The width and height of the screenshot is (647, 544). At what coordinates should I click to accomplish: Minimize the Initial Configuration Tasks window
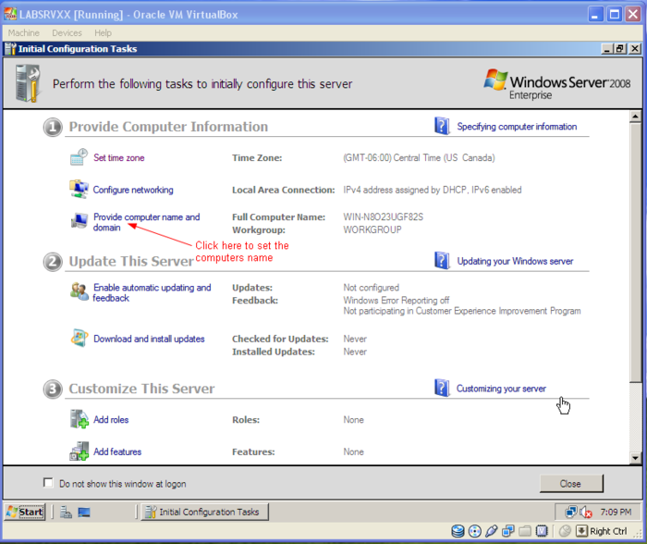[607, 49]
